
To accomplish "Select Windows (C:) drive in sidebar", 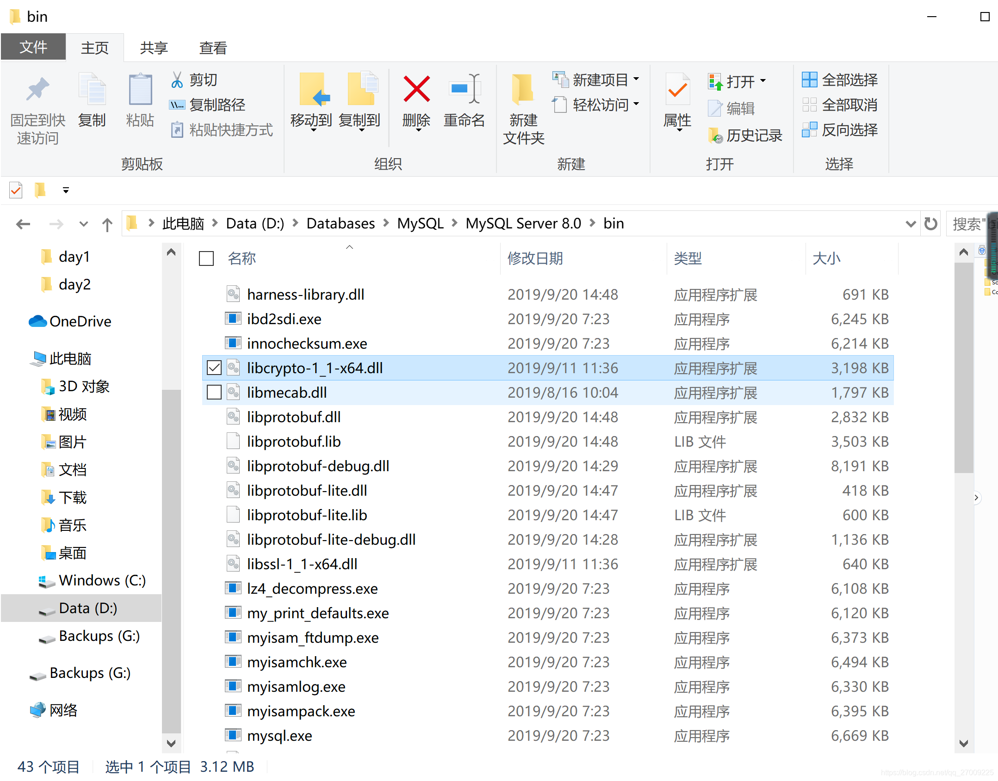I will pyautogui.click(x=93, y=580).
